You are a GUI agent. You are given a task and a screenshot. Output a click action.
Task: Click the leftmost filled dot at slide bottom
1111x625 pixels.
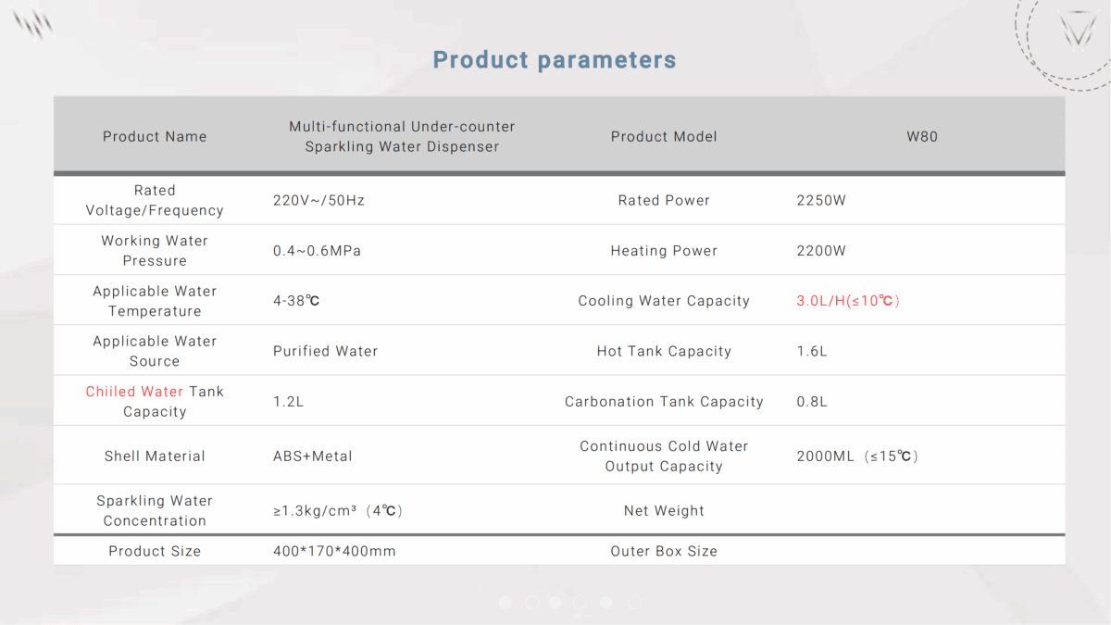click(506, 602)
